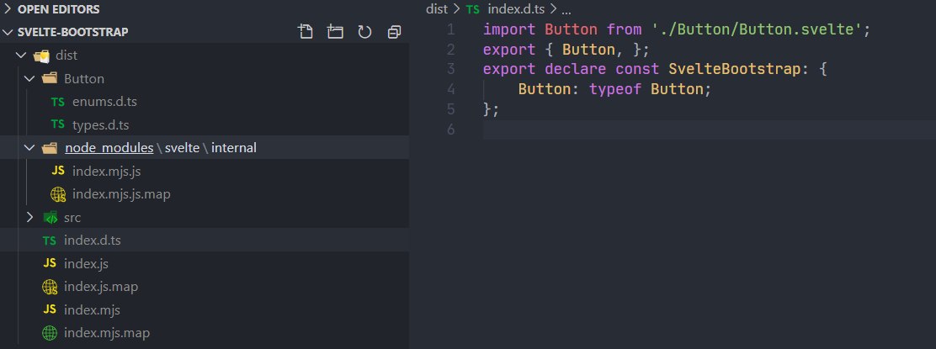Place cursor on empty line 6
This screenshot has height=349, width=936.
click(710, 130)
